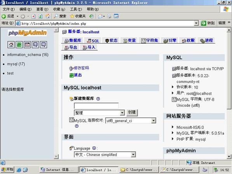
Task: Click the print toolbar icon
Action: pos(109,16)
